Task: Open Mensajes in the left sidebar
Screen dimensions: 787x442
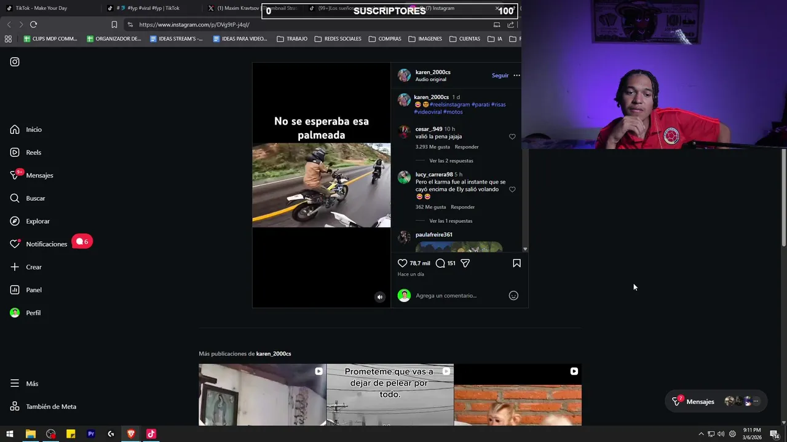Action: pos(32,176)
